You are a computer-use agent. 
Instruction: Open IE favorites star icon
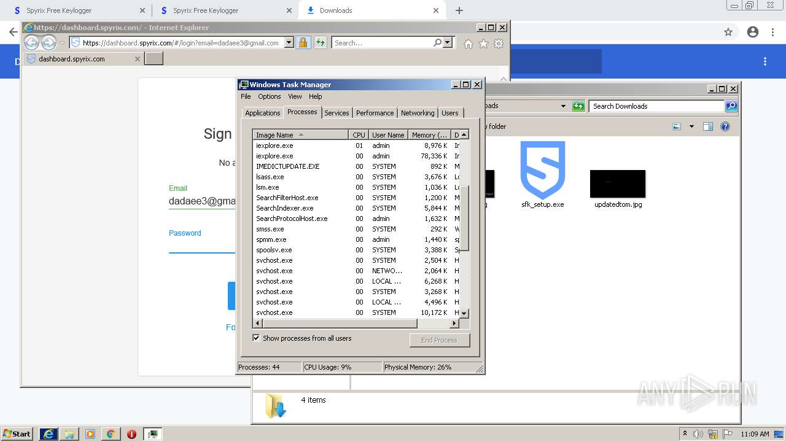[483, 43]
